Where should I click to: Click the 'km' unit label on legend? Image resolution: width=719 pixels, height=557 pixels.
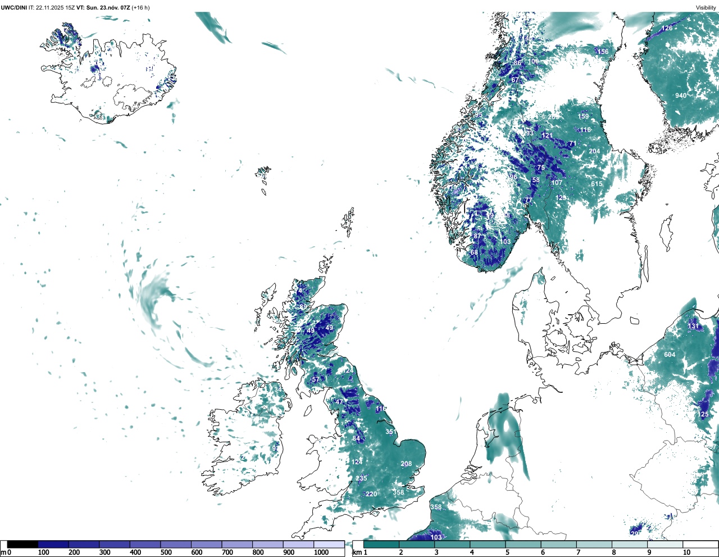coord(356,553)
